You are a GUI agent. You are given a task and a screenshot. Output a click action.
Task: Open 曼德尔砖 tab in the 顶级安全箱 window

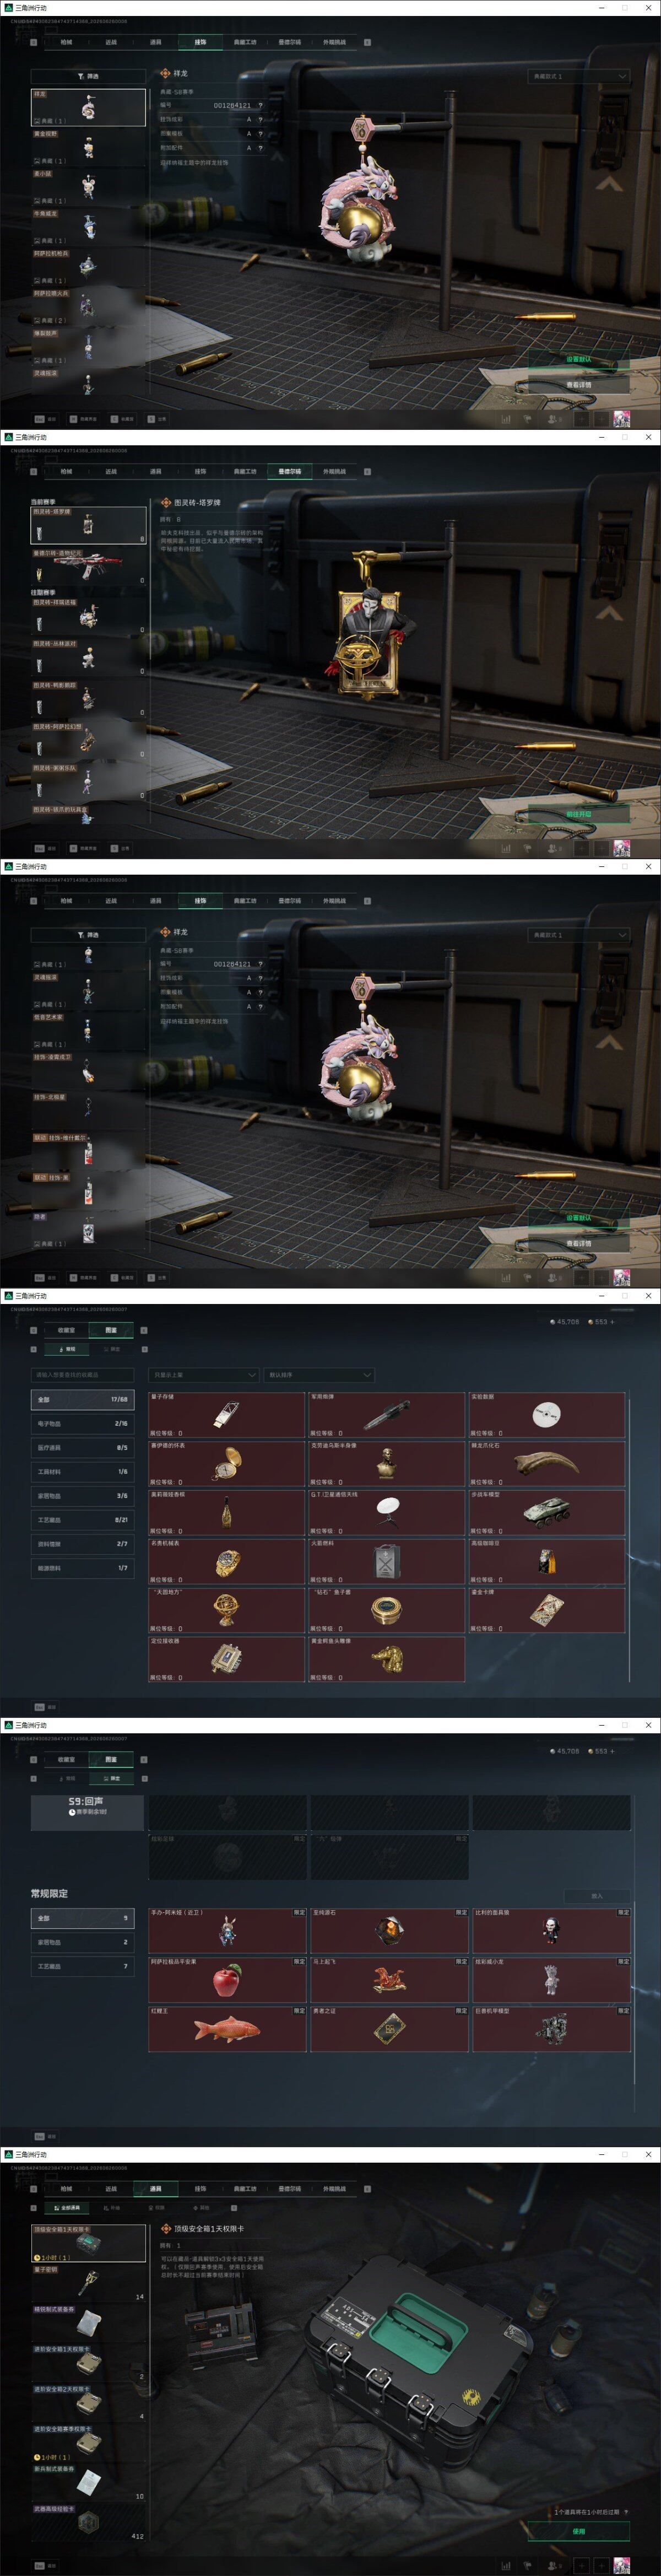[289, 2188]
